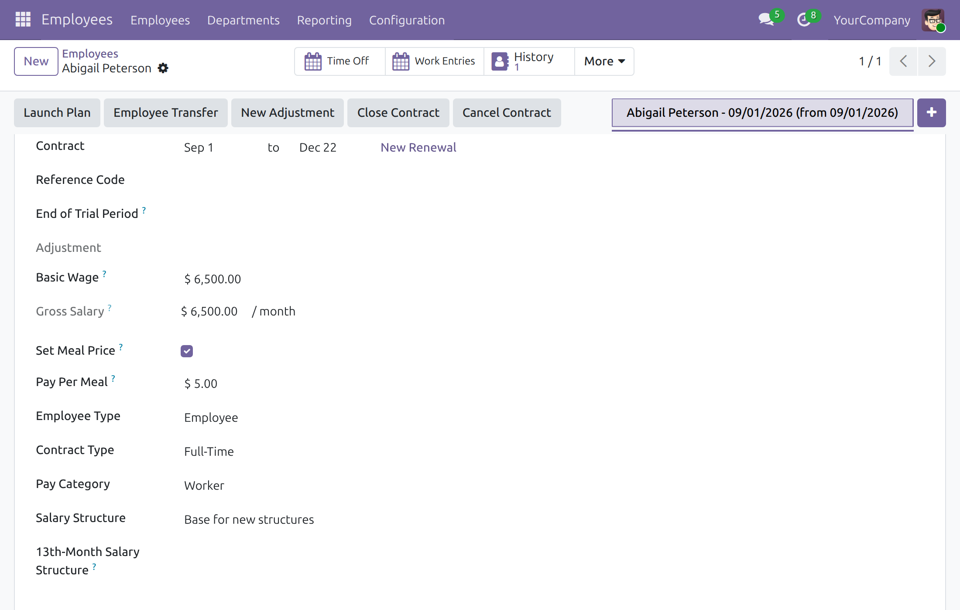Click the Employee Transfer button
Image resolution: width=960 pixels, height=610 pixels.
[x=166, y=113]
